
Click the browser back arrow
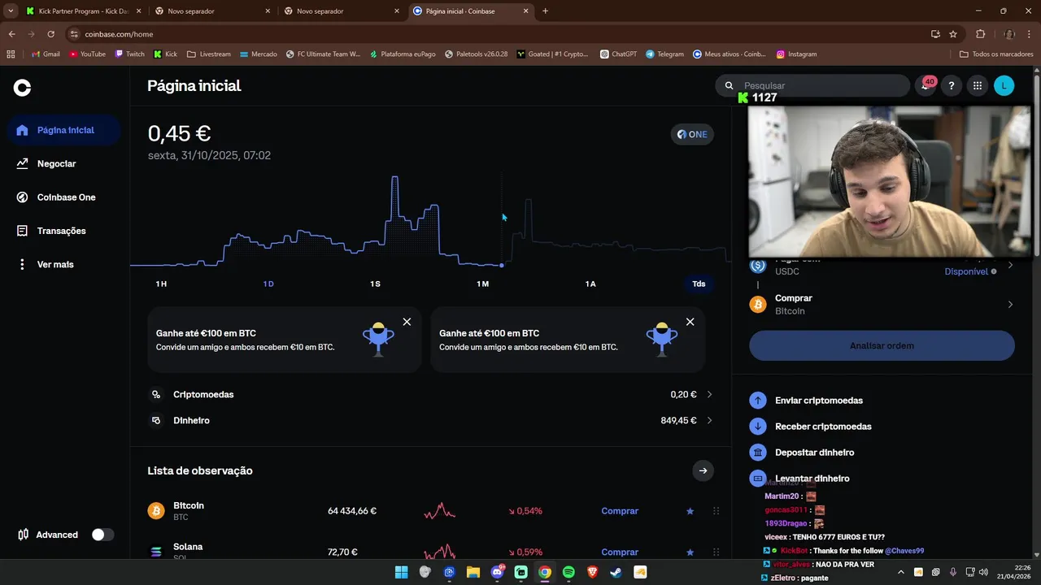pos(11,34)
